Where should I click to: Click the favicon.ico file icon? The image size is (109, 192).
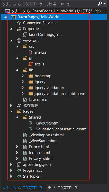[x=25, y=100]
